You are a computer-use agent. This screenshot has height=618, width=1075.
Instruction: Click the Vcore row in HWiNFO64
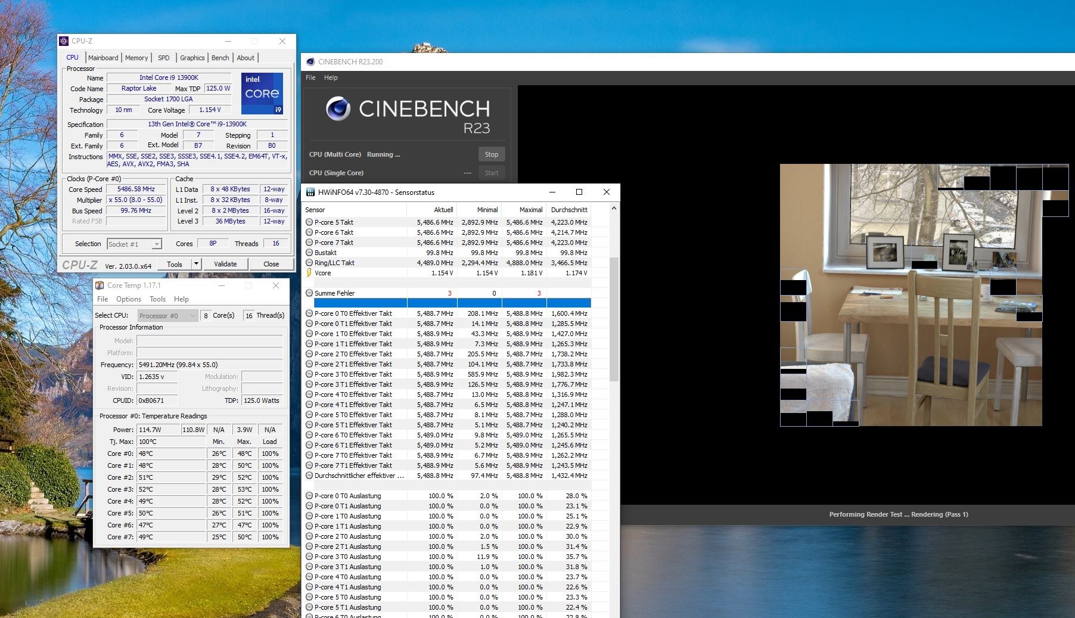(x=448, y=273)
